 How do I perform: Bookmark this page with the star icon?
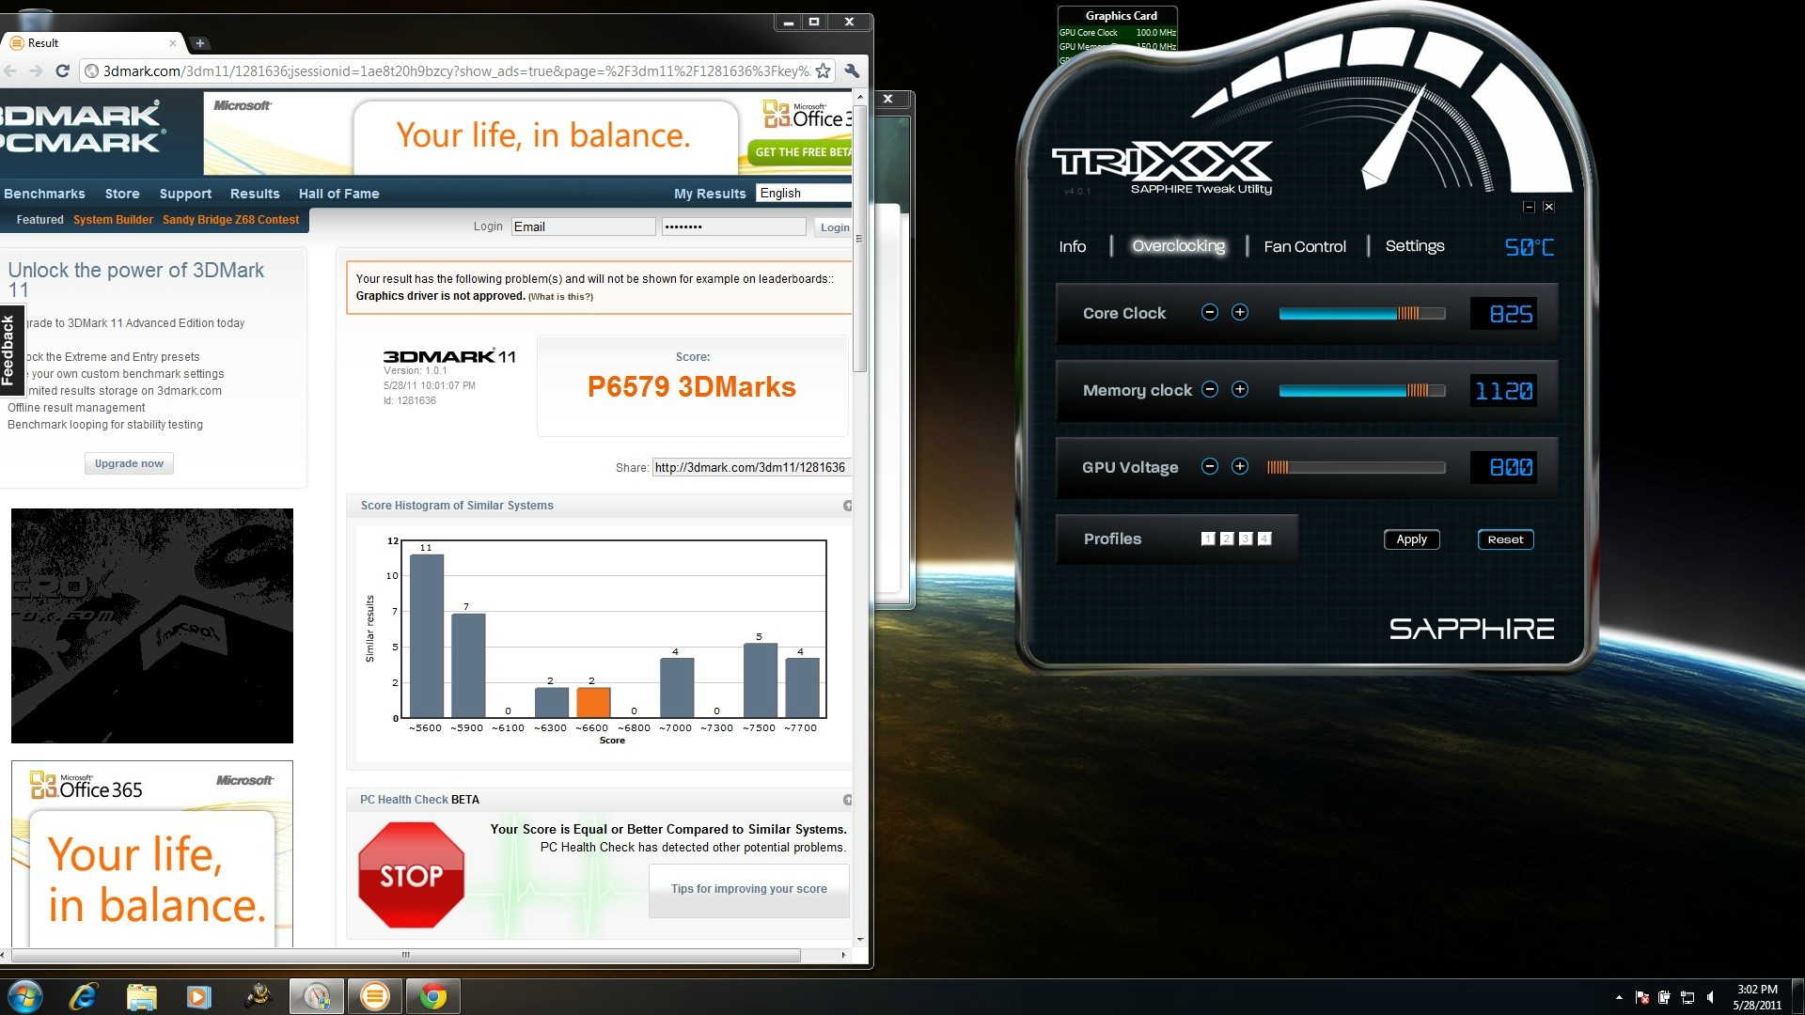point(823,70)
